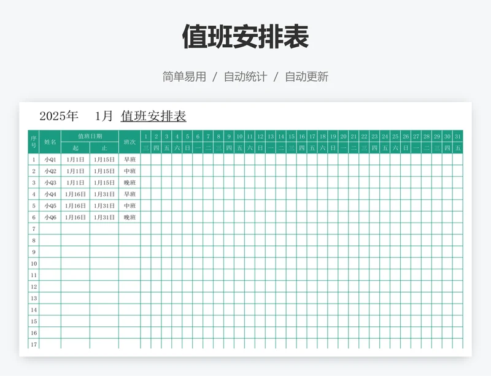This screenshot has width=491, height=376.
Task: Click the name cell 小Q3
Action: pos(50,183)
